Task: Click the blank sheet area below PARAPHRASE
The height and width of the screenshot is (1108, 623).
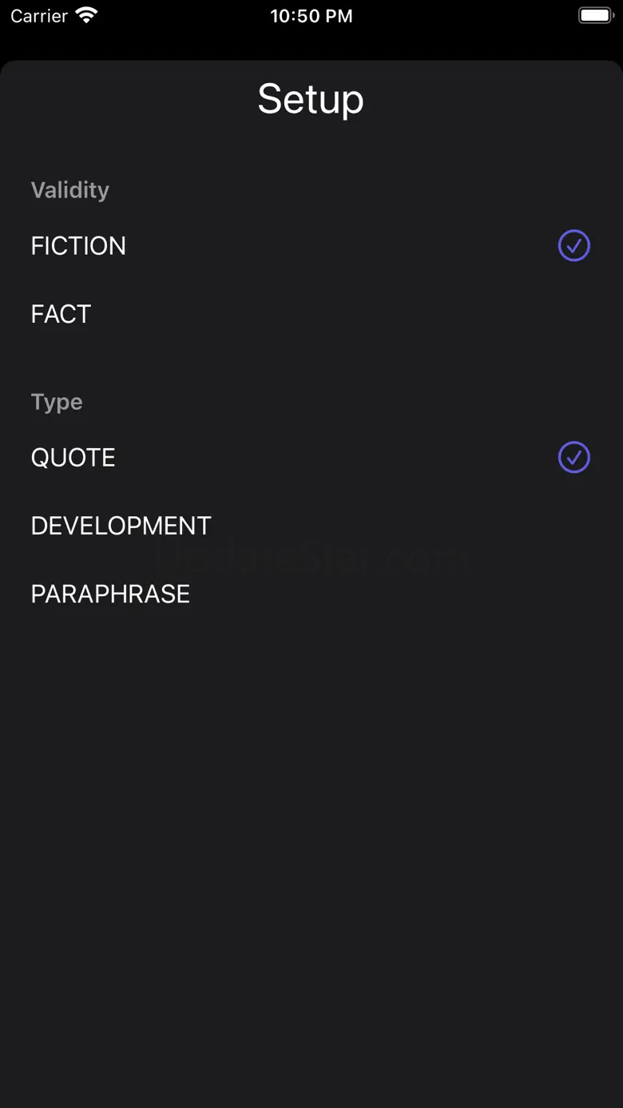Action: click(311, 839)
